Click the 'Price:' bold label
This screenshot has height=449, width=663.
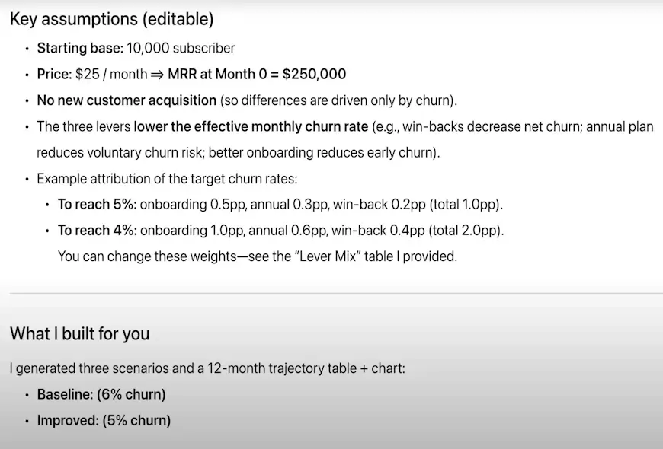55,75
